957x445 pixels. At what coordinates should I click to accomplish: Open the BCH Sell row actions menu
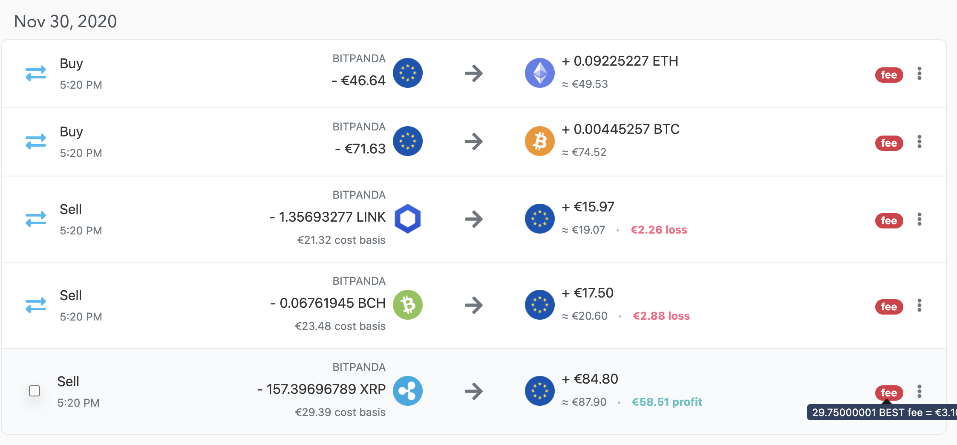coord(920,306)
